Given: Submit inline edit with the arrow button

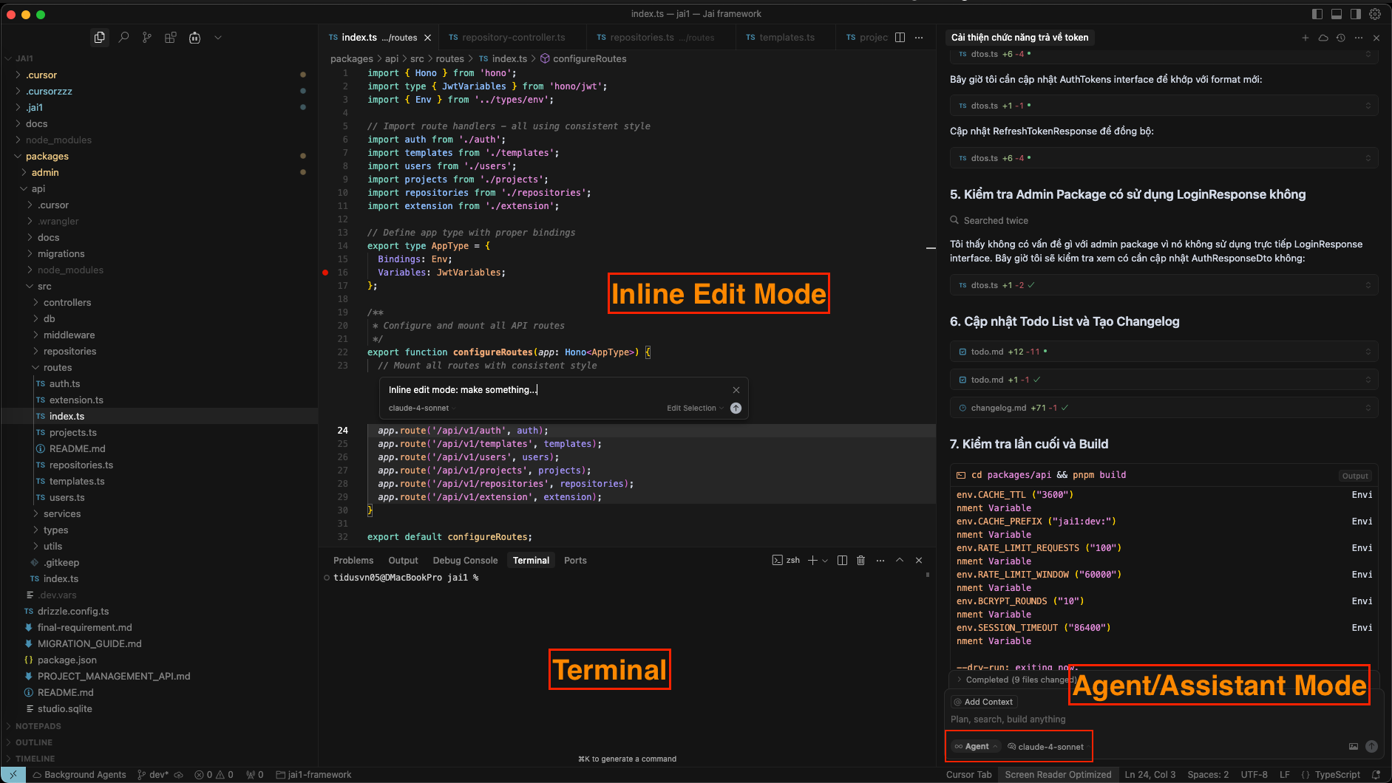Looking at the screenshot, I should coord(736,408).
